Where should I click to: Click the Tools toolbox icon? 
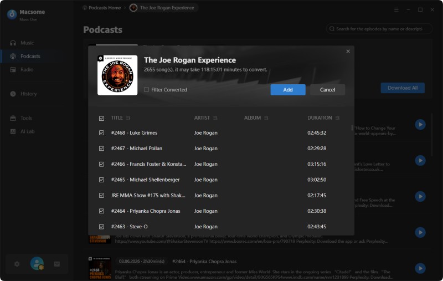click(13, 118)
